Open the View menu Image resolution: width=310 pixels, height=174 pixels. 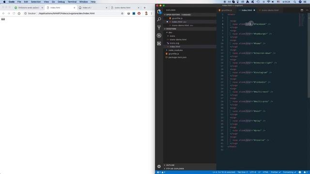click(46, 2)
